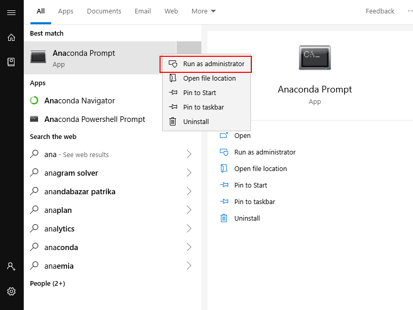
Task: Click the Anaconda Navigator green ring icon
Action: 34,100
